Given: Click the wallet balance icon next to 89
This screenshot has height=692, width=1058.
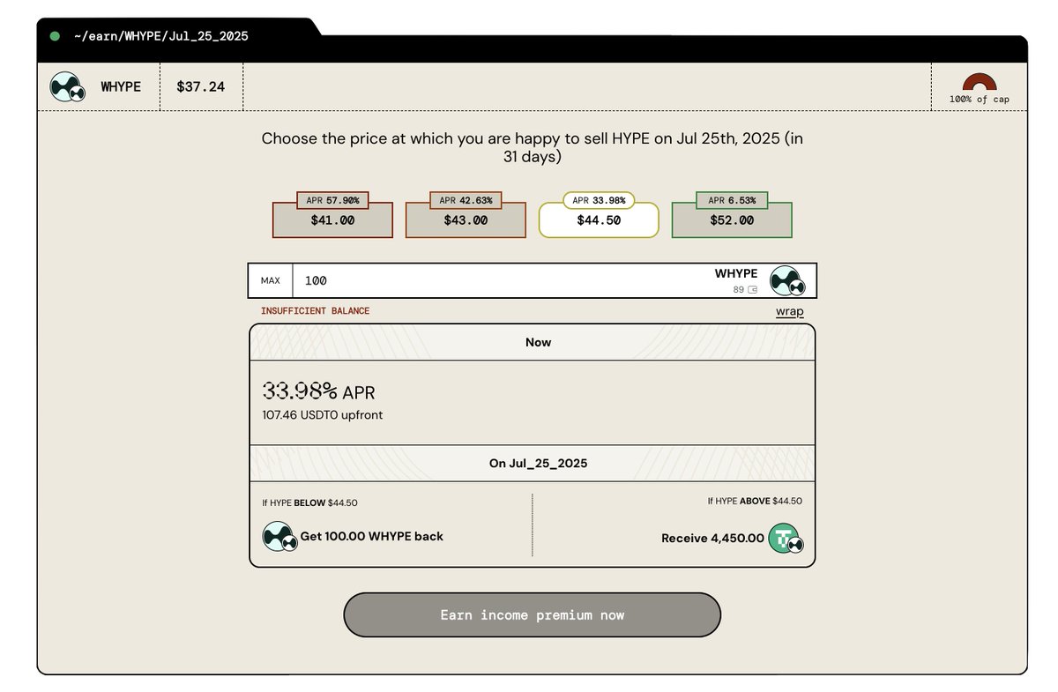Looking at the screenshot, I should coord(753,289).
